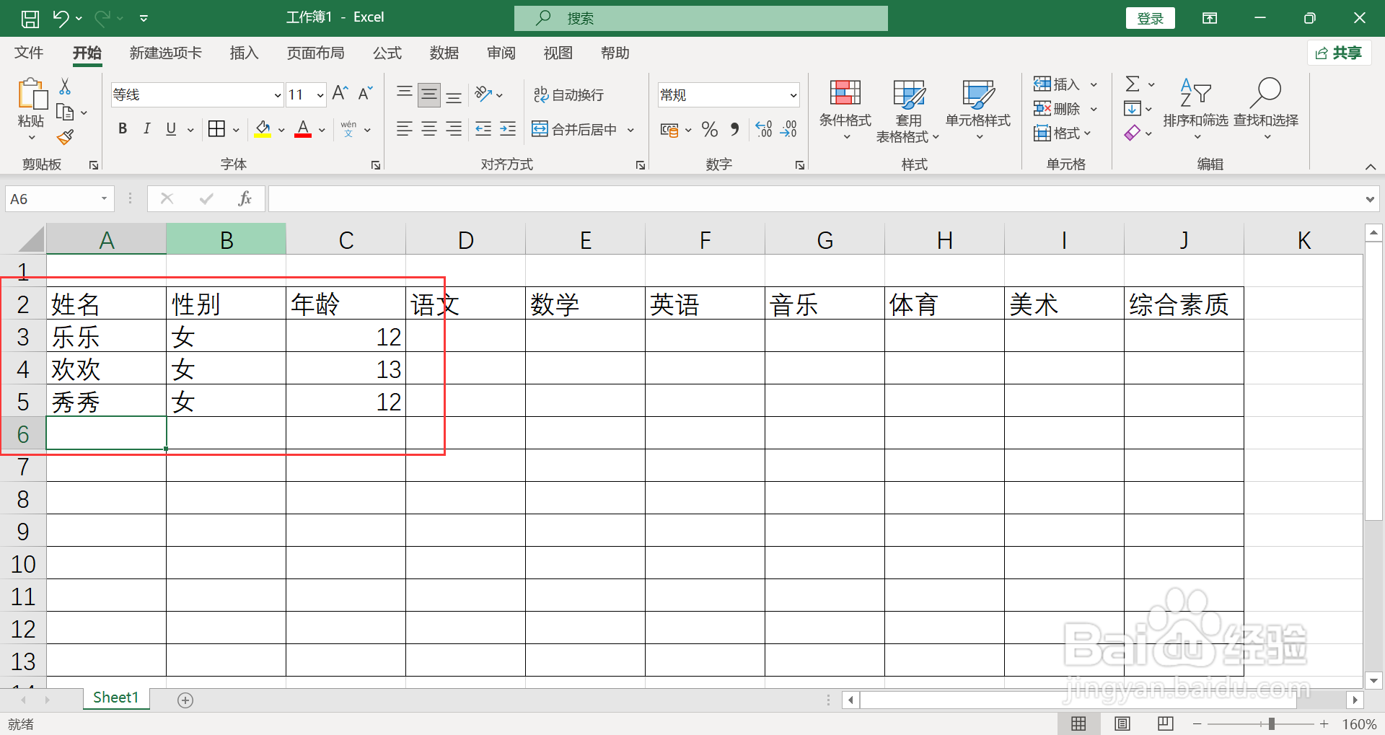Image resolution: width=1385 pixels, height=735 pixels.
Task: Switch to the 数据 tab
Action: click(x=444, y=53)
